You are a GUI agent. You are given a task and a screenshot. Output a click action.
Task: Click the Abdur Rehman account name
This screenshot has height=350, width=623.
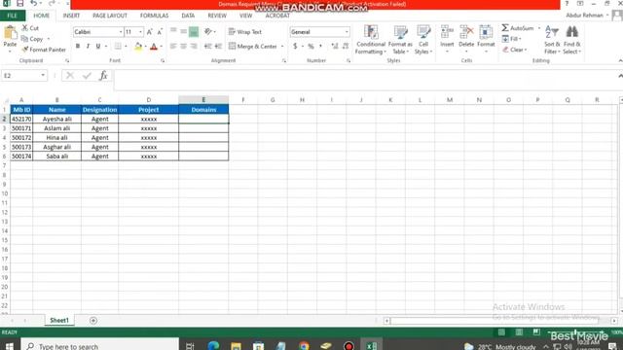click(x=584, y=16)
